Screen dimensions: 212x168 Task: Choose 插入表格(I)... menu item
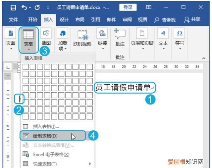[x=58, y=126]
